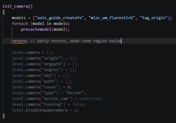Click the 1 value on the disablespawncamera line
Screen dimensions: 176x123
pyautogui.click(x=76, y=110)
